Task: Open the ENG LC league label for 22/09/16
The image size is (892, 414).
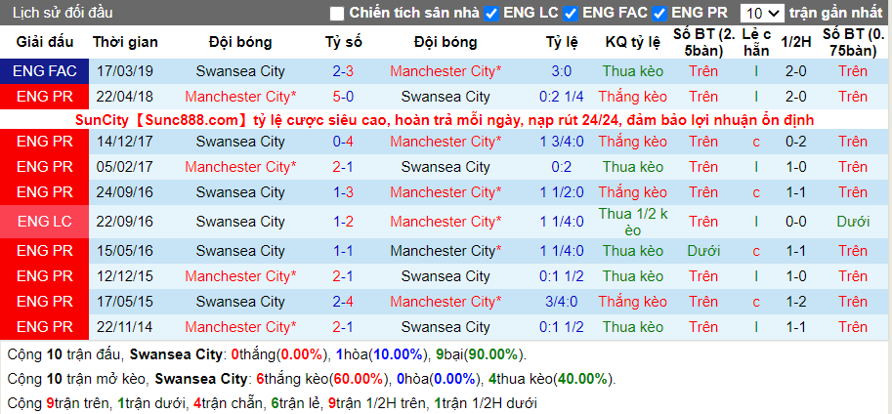Action: click(x=44, y=222)
